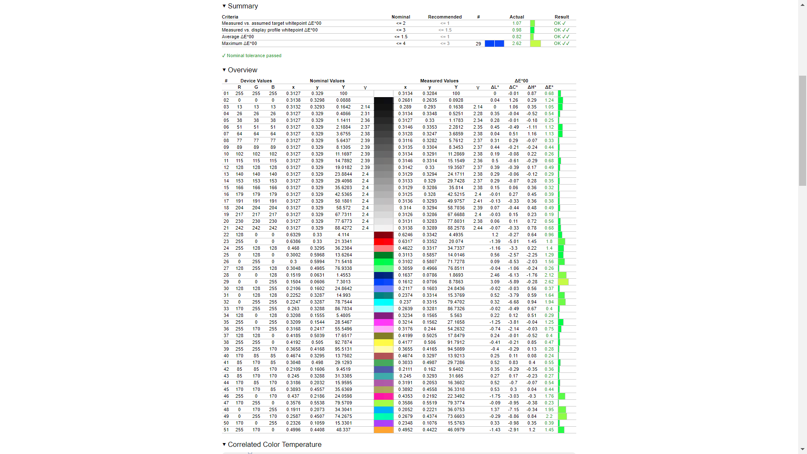Click the 'Recommended' column header

click(x=445, y=17)
